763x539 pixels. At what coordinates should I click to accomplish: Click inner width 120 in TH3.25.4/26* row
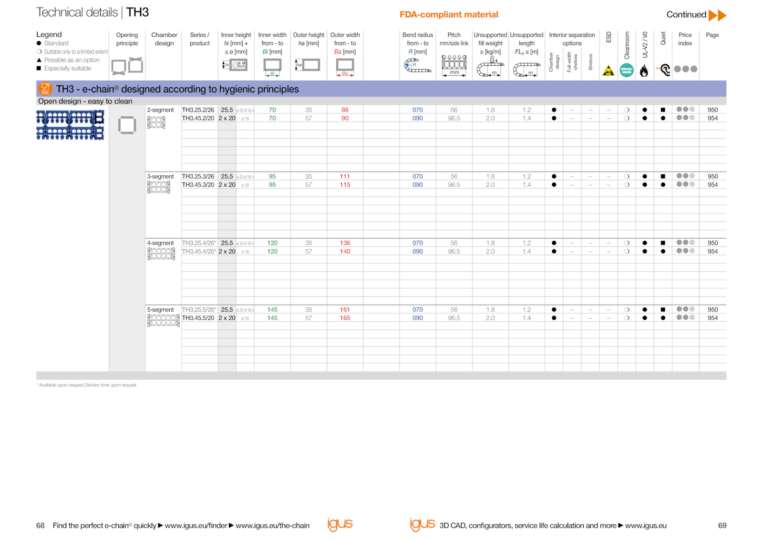click(272, 243)
